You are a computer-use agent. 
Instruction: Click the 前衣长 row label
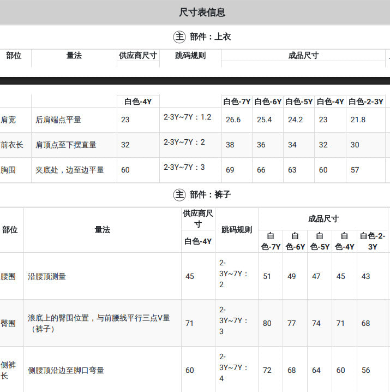[12, 145]
